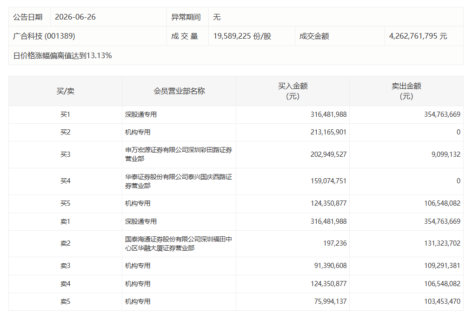Screen dimensions: 472x321
Task: Select 机构专用 in the 卖4 row
Action: 138,284
